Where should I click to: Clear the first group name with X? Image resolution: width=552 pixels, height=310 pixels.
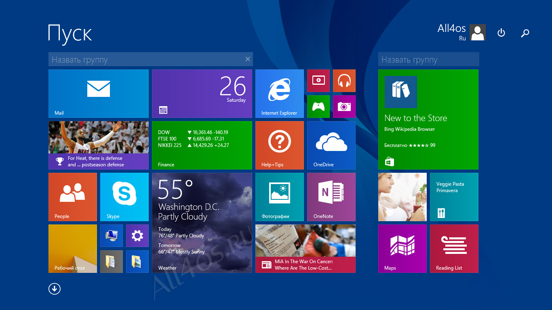248,59
